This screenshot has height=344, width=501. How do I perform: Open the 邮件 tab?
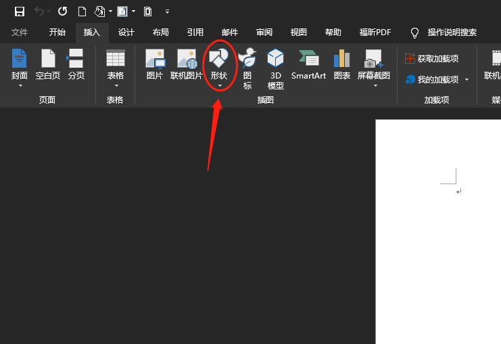pyautogui.click(x=230, y=33)
